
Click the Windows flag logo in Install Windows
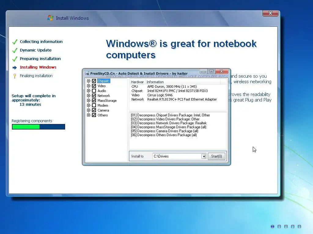point(50,18)
